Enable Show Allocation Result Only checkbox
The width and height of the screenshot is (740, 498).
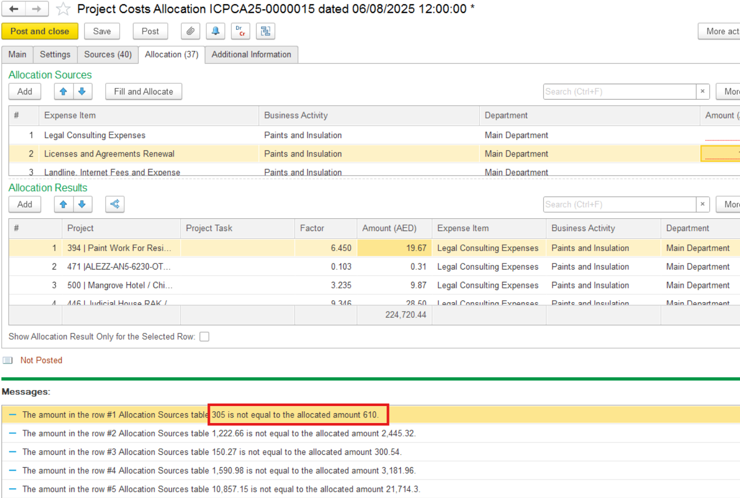204,337
